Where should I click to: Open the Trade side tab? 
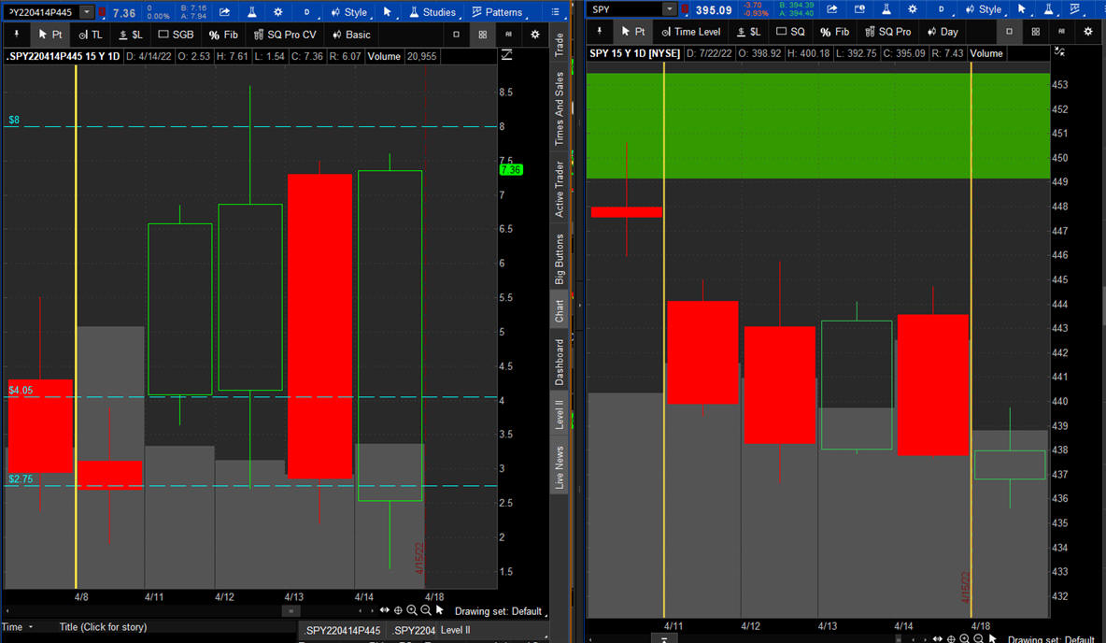[x=560, y=45]
